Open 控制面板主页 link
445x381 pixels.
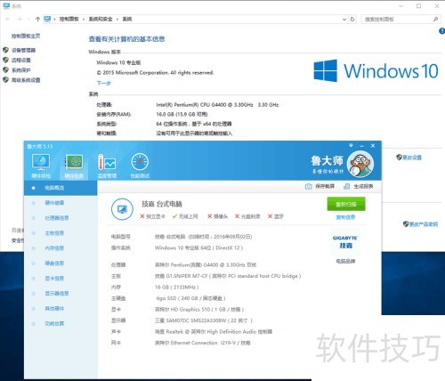(x=26, y=36)
